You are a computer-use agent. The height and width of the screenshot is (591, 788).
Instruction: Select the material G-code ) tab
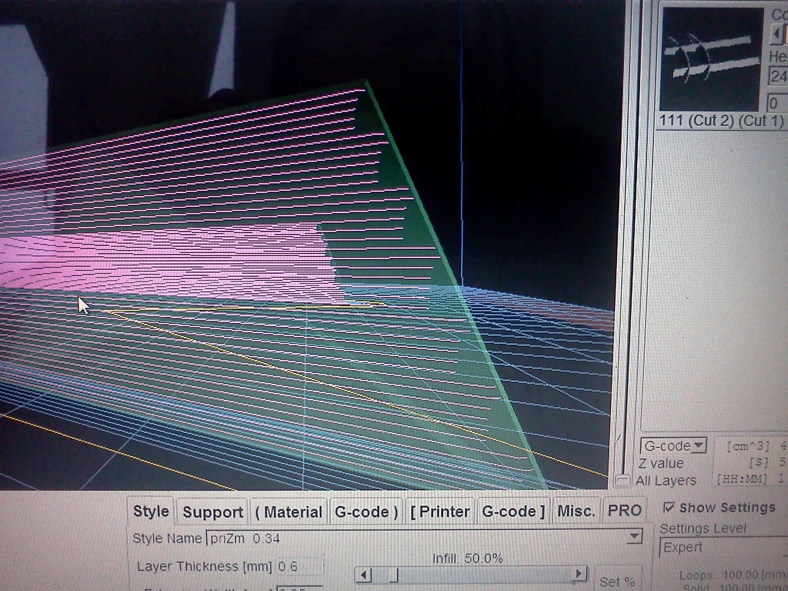(366, 512)
